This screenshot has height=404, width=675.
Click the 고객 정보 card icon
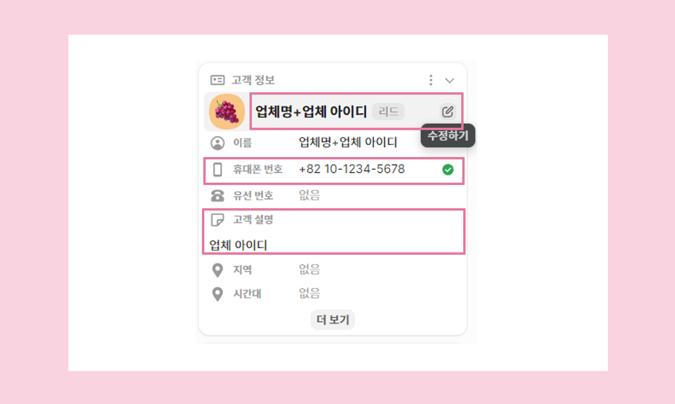(217, 80)
